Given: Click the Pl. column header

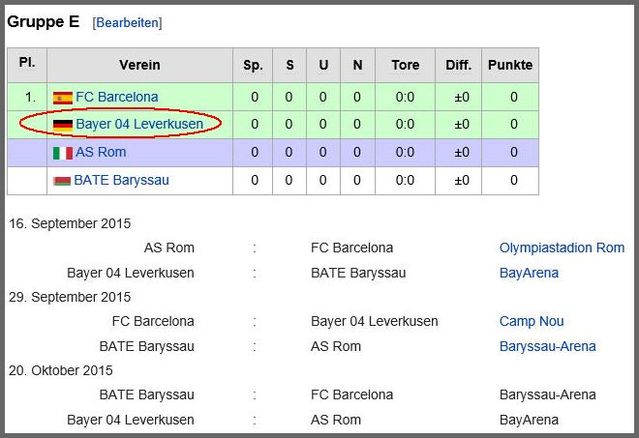Looking at the screenshot, I should [26, 63].
